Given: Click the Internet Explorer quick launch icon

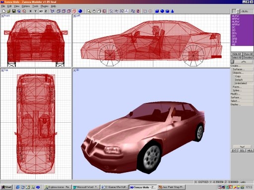Looking at the screenshot, I should [17, 187].
